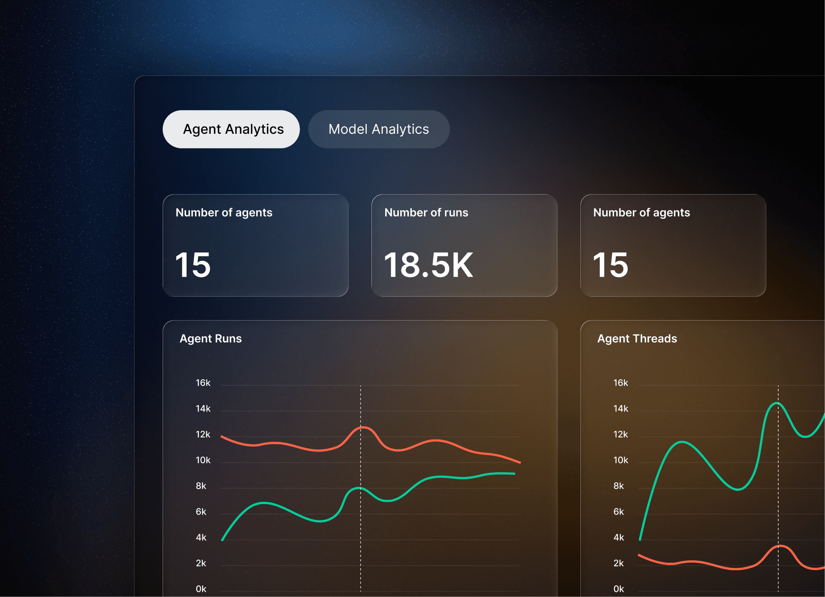
Task: Click the 18.5K runs value
Action: (428, 265)
